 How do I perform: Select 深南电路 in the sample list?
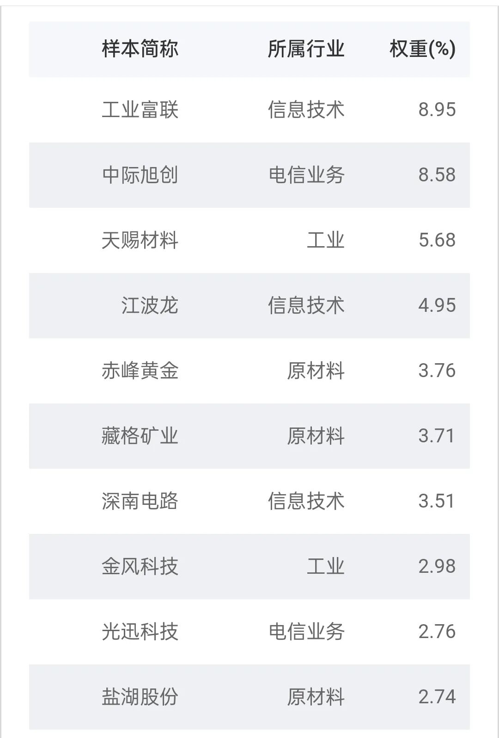140,501
